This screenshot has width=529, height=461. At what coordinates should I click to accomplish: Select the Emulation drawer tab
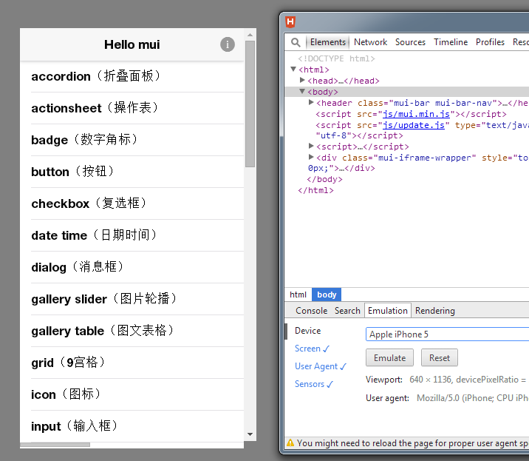388,311
